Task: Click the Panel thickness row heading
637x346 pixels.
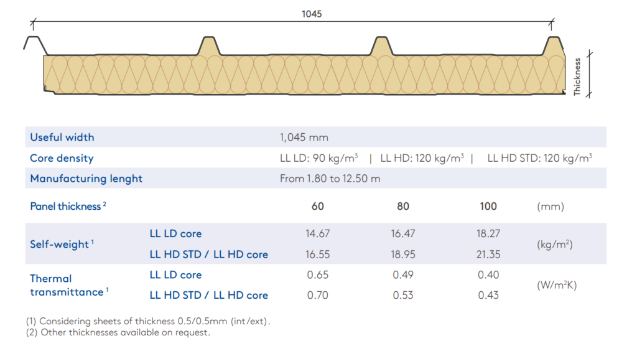Action: pyautogui.click(x=68, y=207)
